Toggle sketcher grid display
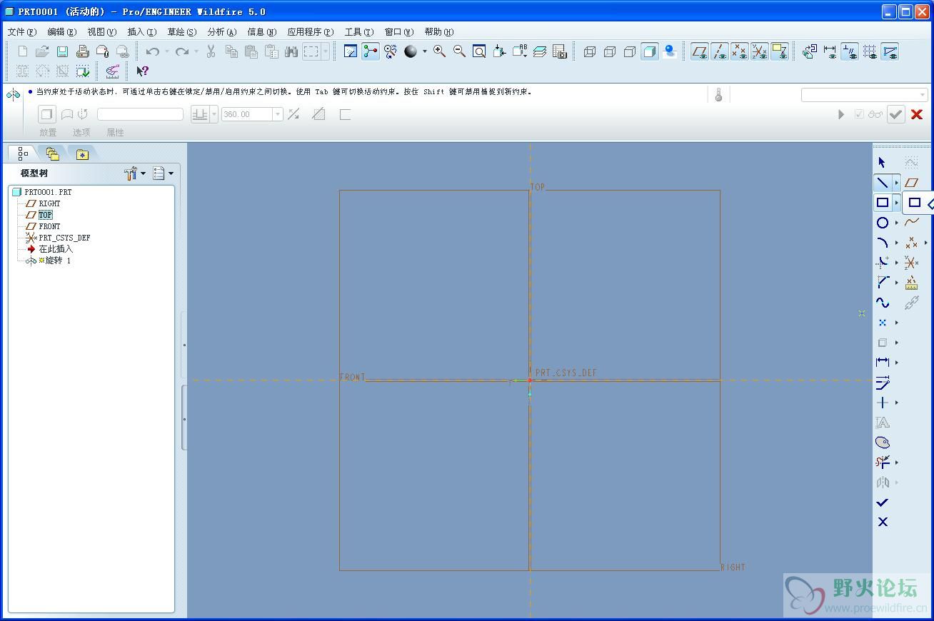This screenshot has height=621, width=934. tap(870, 51)
